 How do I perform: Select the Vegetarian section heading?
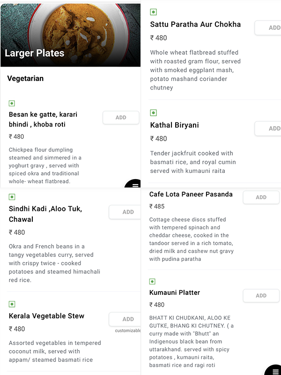25,78
